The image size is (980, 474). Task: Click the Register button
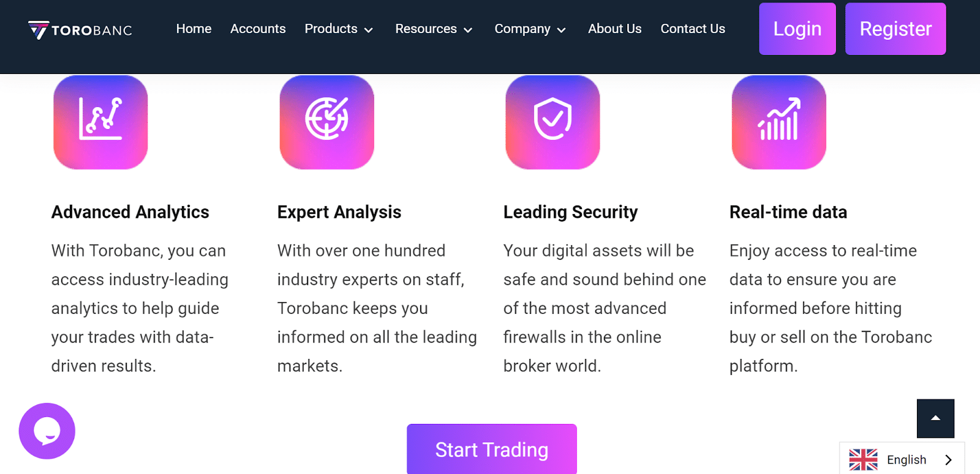(895, 29)
